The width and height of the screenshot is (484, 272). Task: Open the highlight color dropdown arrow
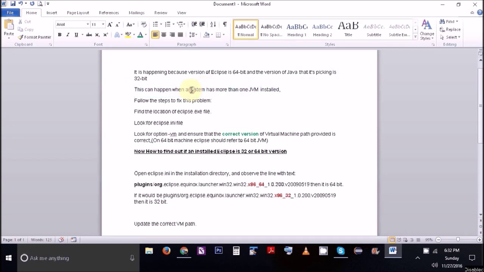point(133,35)
